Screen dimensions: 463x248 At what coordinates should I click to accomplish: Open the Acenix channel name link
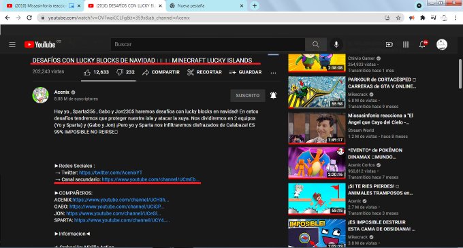[x=62, y=92]
